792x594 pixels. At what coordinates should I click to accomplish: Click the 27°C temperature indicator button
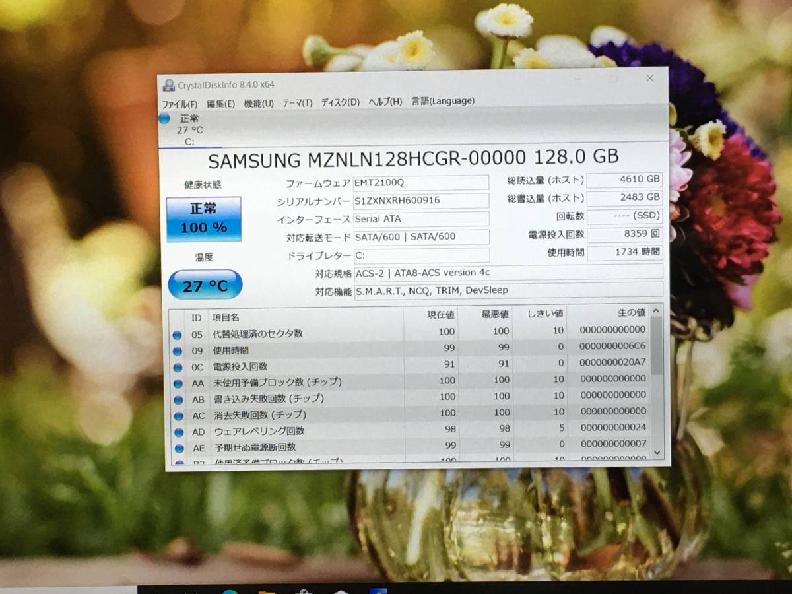coord(205,284)
